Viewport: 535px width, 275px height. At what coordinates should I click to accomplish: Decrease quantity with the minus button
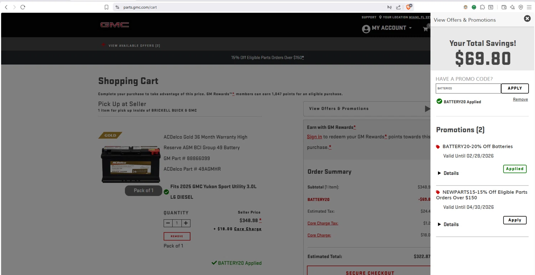click(x=168, y=223)
